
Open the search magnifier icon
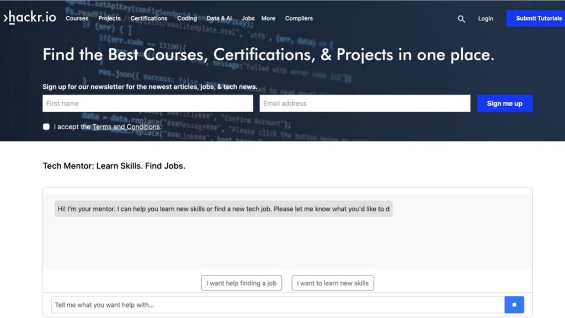pos(461,19)
